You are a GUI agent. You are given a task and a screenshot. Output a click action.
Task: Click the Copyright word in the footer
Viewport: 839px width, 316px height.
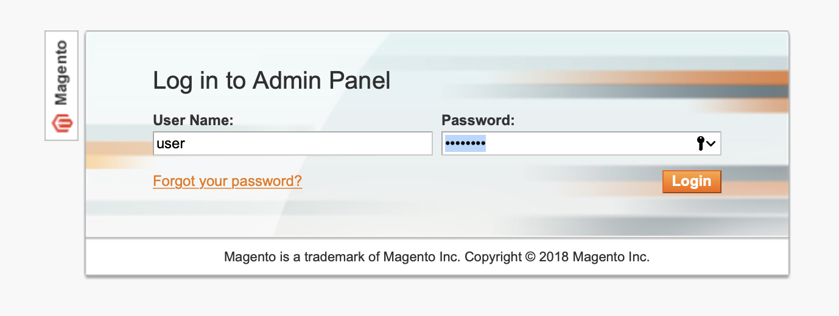493,257
